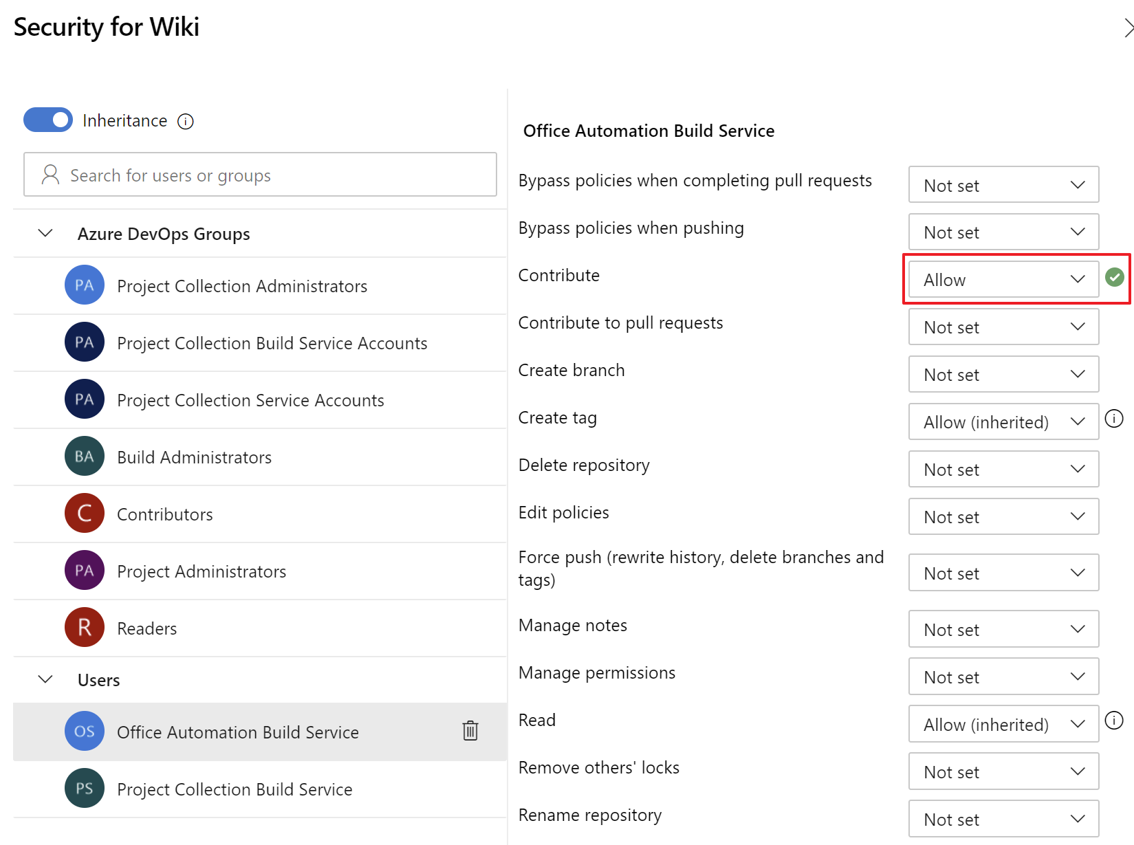The width and height of the screenshot is (1134, 845).
Task: Select the Project Administrators group
Action: point(260,571)
